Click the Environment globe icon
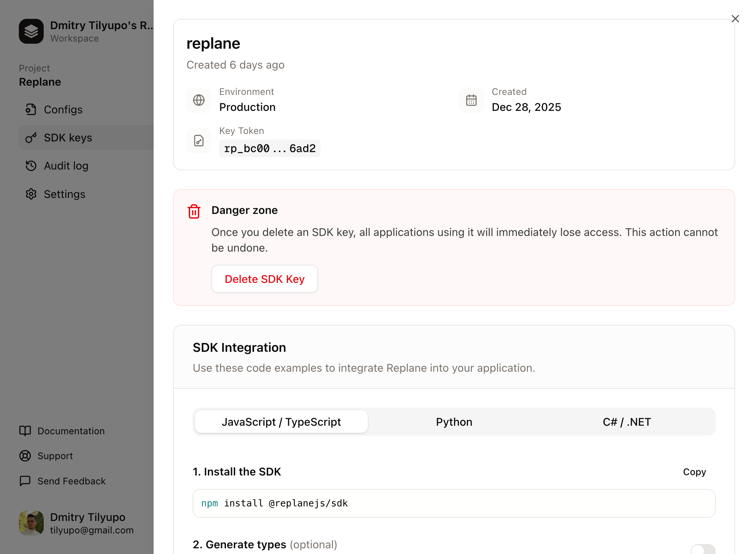 pos(199,100)
